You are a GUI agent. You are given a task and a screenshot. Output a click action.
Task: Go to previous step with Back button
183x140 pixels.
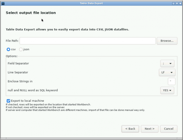point(130,129)
